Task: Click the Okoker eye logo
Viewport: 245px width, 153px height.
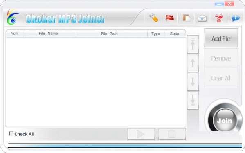Action: (13, 17)
